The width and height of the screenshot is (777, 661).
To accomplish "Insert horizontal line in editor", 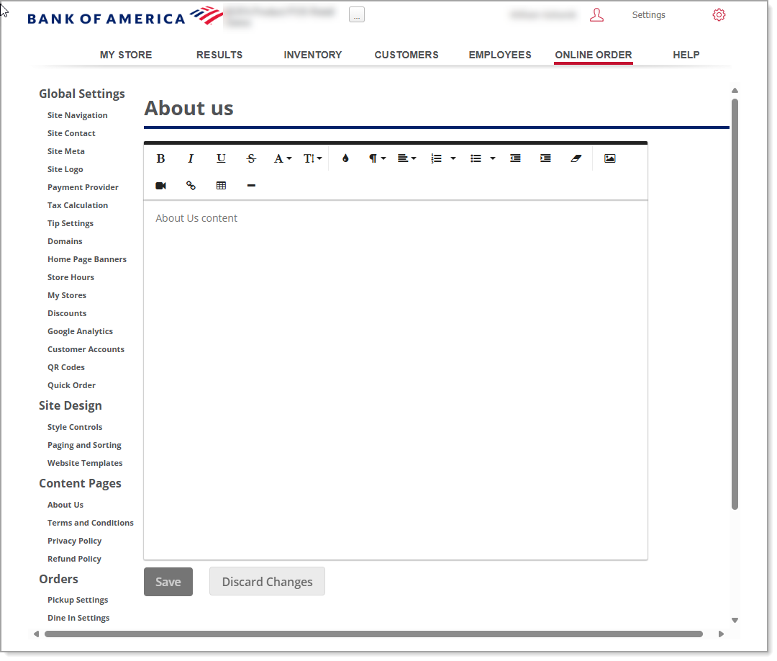I will pyautogui.click(x=251, y=186).
